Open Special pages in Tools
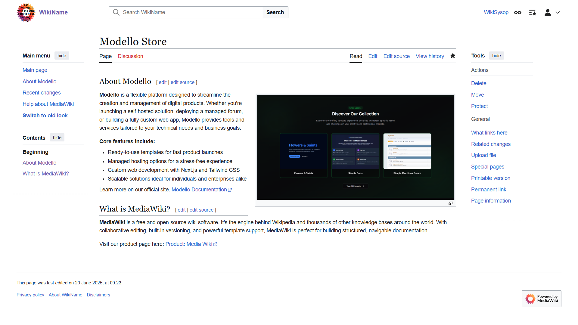 488,167
